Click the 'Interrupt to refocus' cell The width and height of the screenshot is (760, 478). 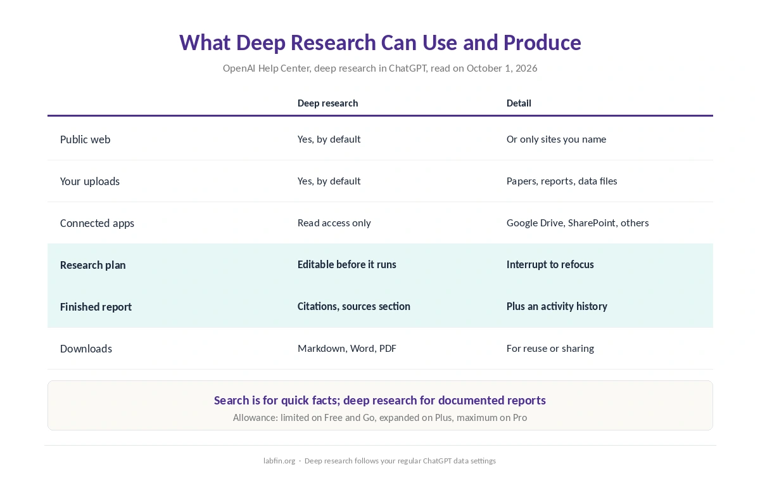click(x=550, y=264)
